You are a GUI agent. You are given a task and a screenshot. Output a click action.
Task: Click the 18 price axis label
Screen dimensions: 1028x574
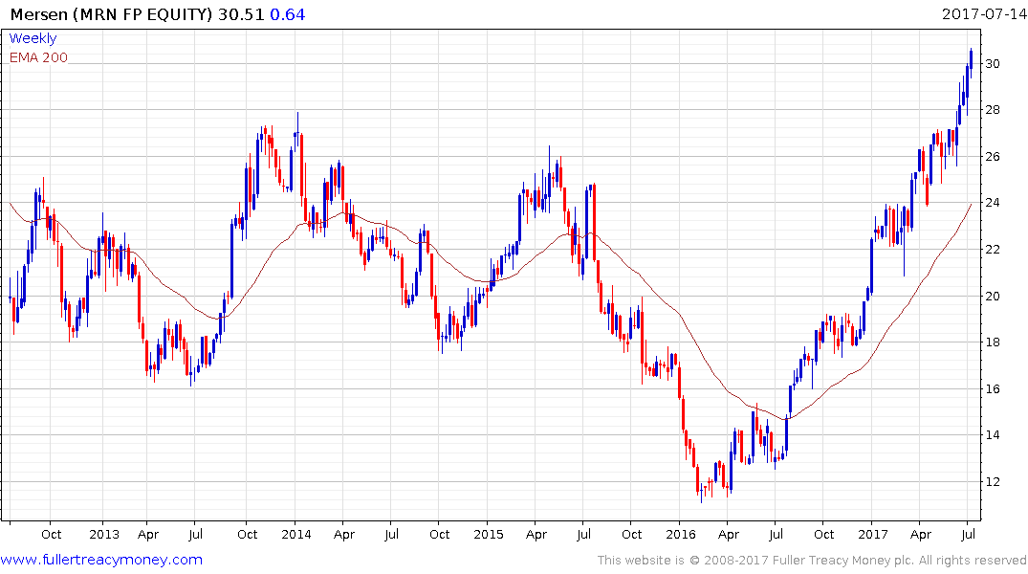tap(993, 342)
